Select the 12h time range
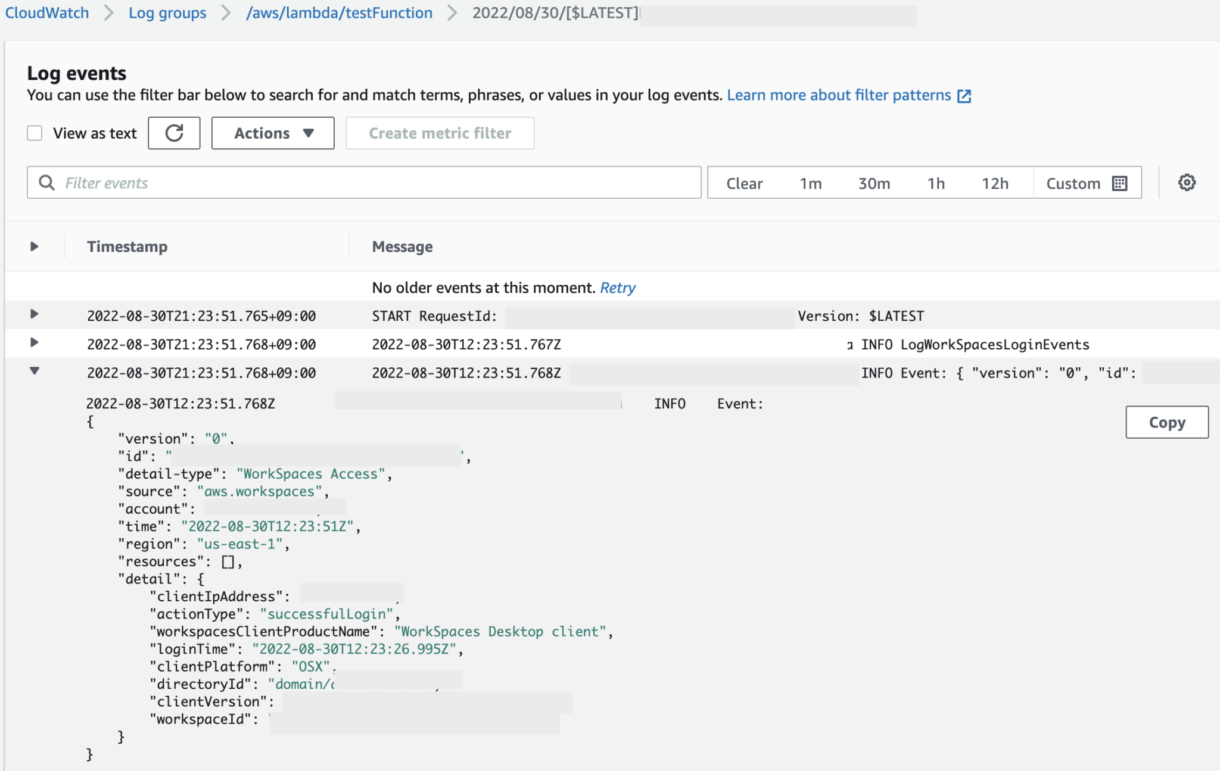 coord(995,183)
